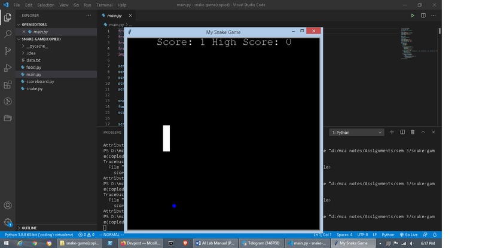482x248 pixels.
Task: Click the main.py breadcrumb
Action: 116,25
